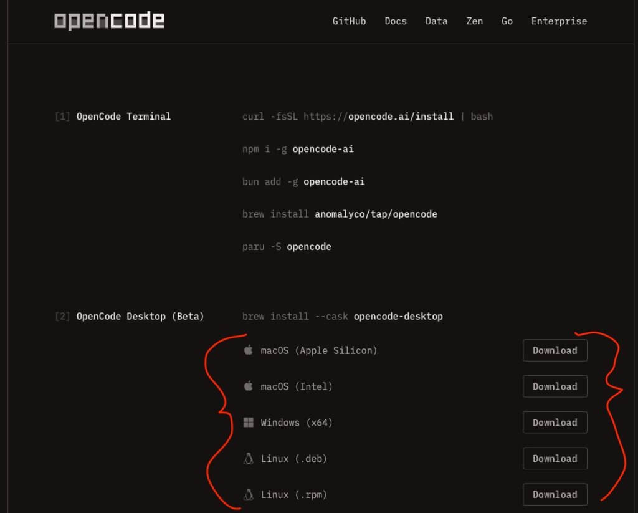Click the Windows (x64) label
This screenshot has height=513, width=638.
coord(297,423)
